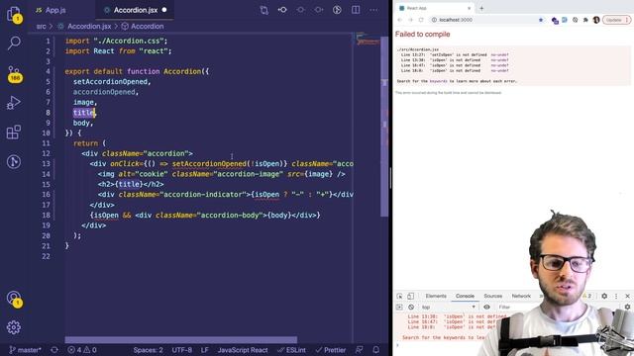634x356 pixels.
Task: Click the src breadcrumb segment
Action: point(41,27)
